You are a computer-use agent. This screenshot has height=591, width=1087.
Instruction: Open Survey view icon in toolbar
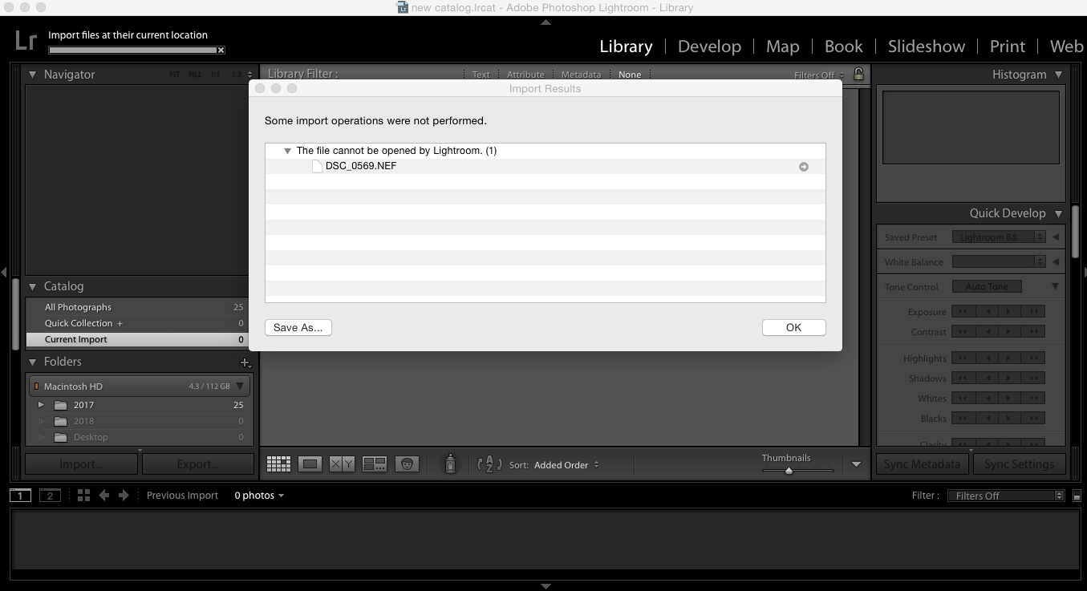(x=375, y=464)
